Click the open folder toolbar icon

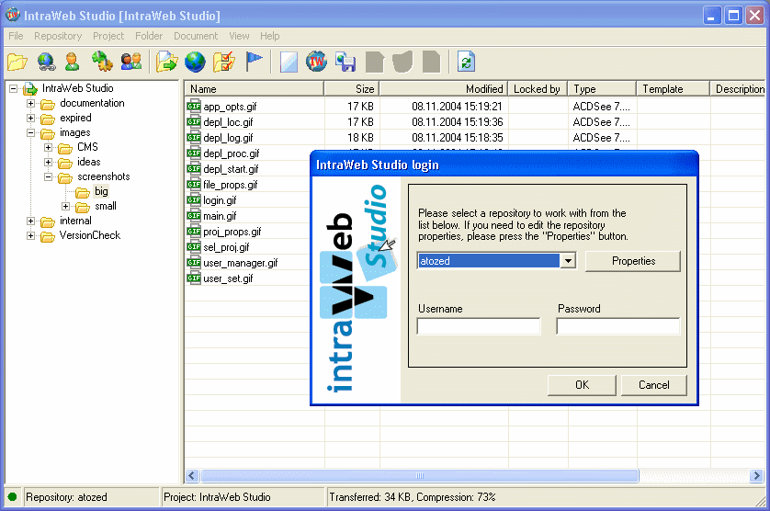[17, 62]
